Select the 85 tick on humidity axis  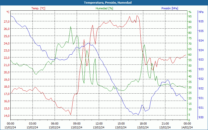(x=190, y=27)
